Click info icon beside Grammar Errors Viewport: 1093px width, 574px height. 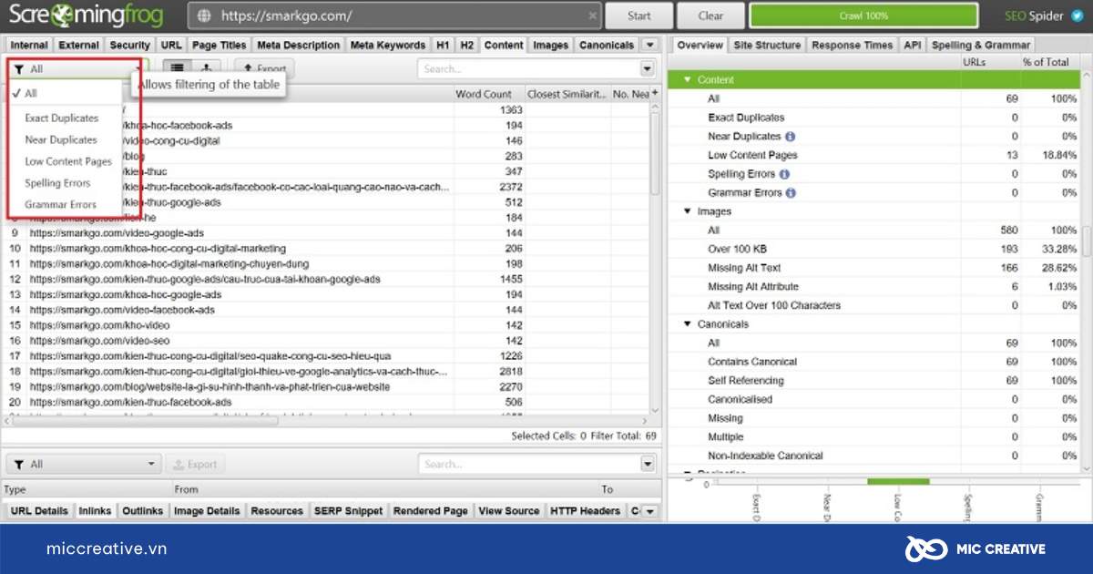pos(791,193)
